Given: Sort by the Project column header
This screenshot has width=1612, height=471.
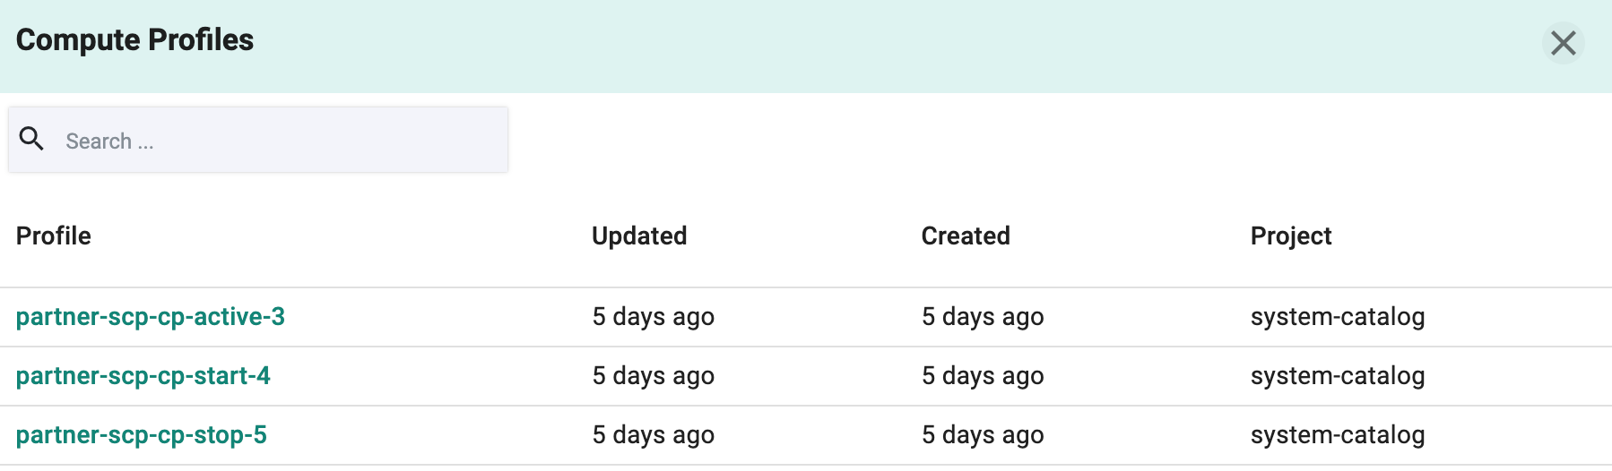Looking at the screenshot, I should (1291, 236).
